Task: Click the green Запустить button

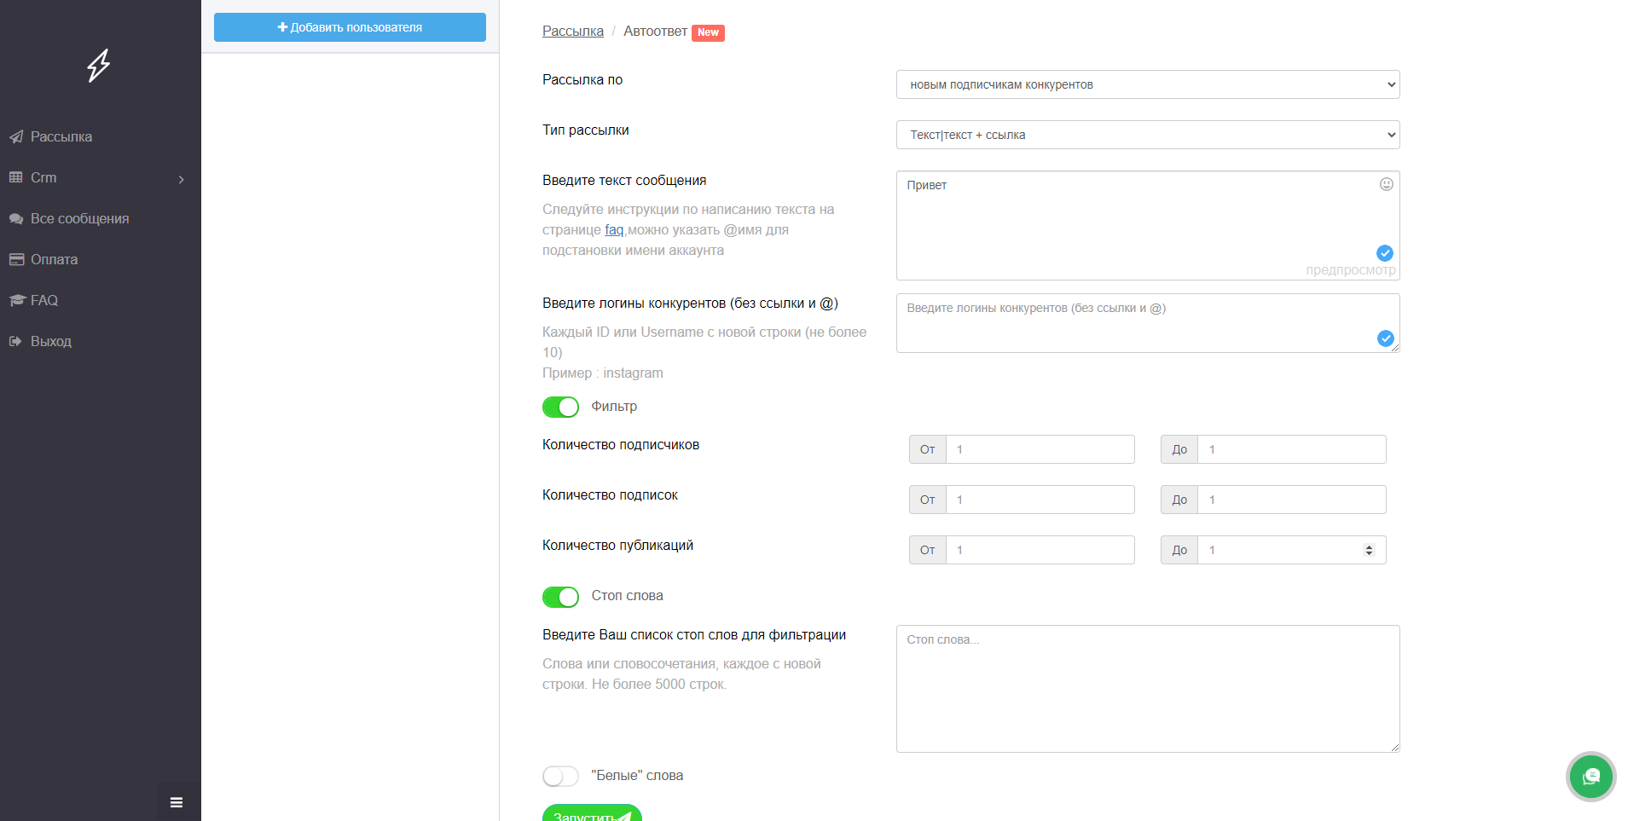Action: coord(592,813)
